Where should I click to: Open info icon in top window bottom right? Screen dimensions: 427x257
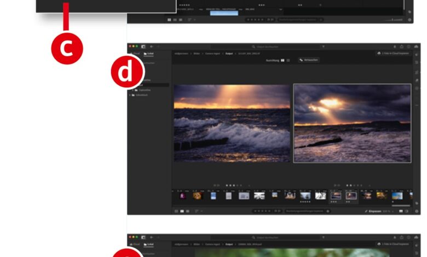(409, 20)
